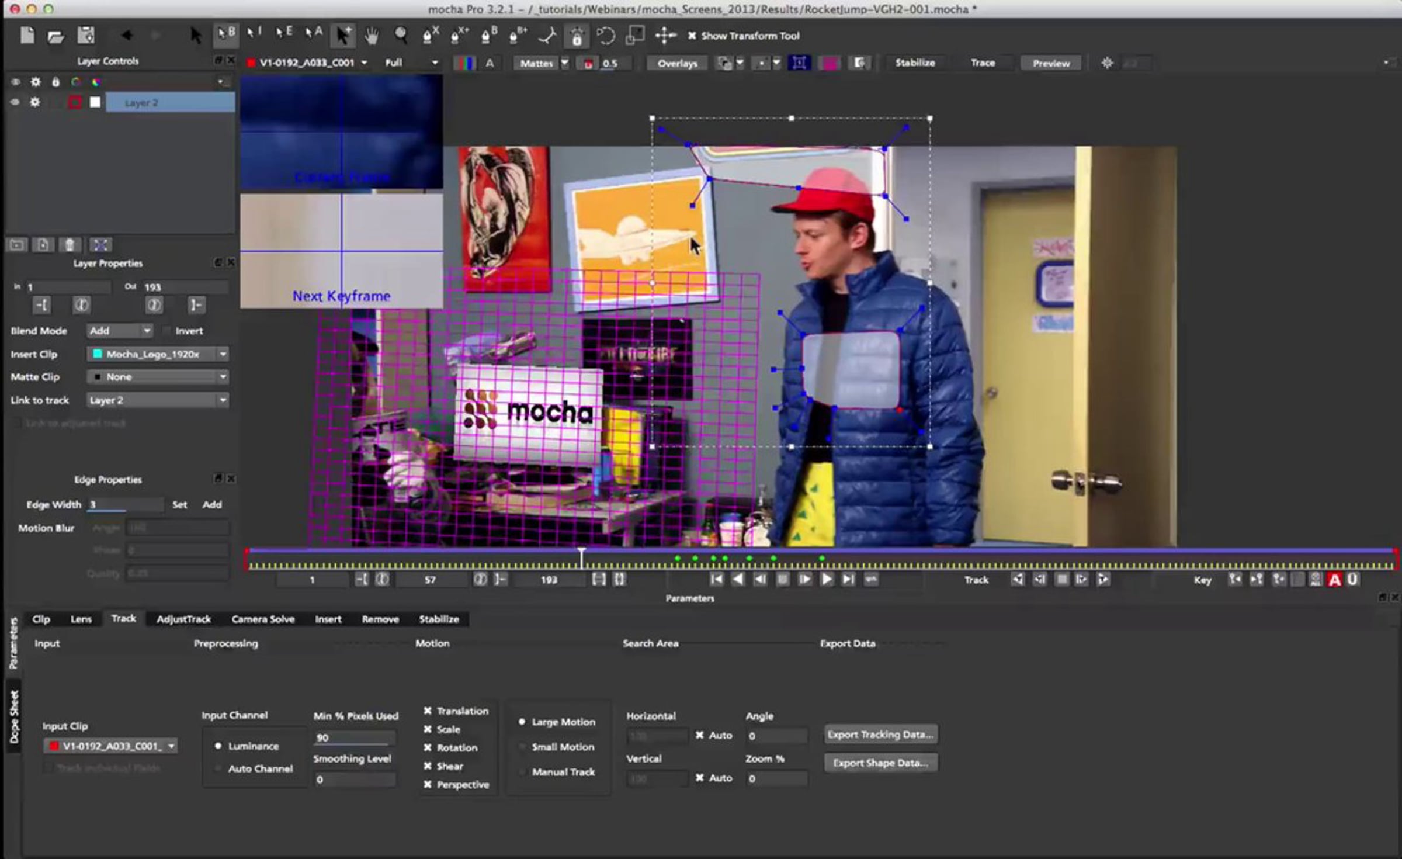Toggle the Show Transform Tool checkbox

tap(692, 36)
